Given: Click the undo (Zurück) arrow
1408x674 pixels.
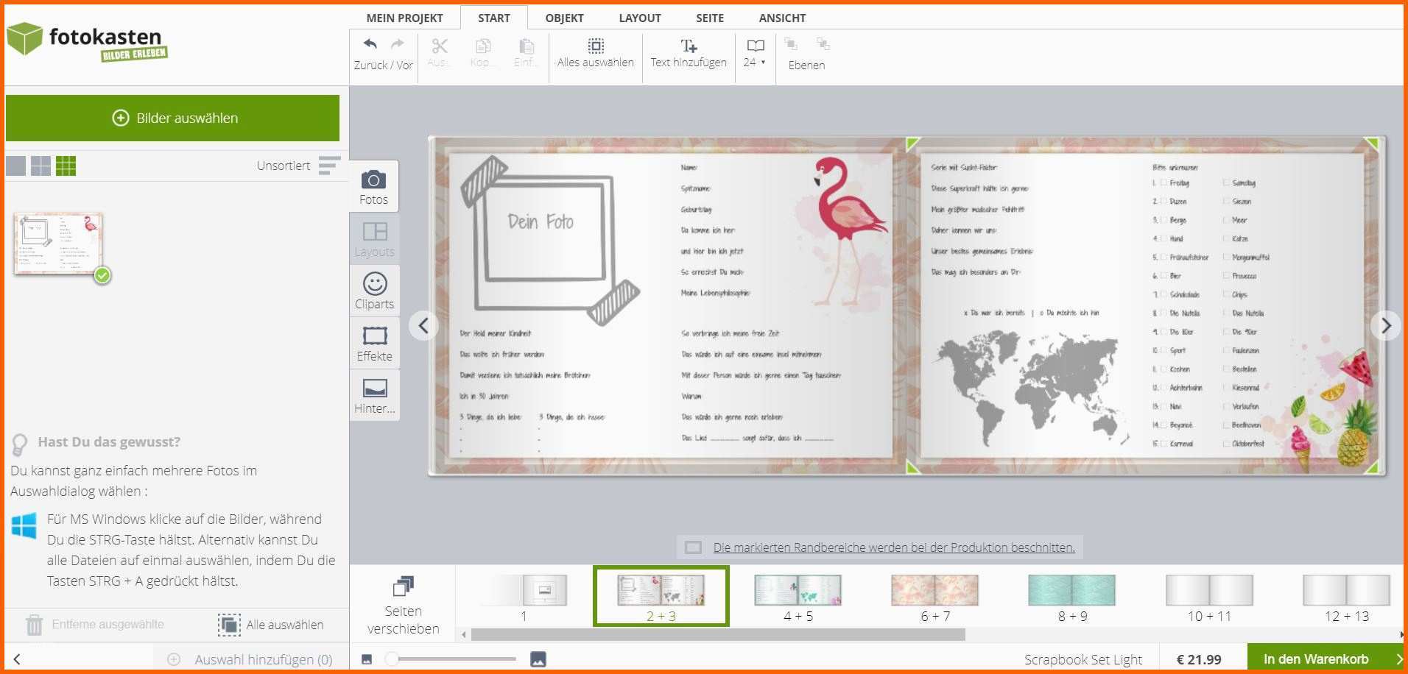Looking at the screenshot, I should (370, 44).
